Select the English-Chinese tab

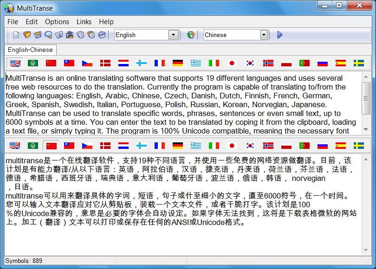click(31, 50)
